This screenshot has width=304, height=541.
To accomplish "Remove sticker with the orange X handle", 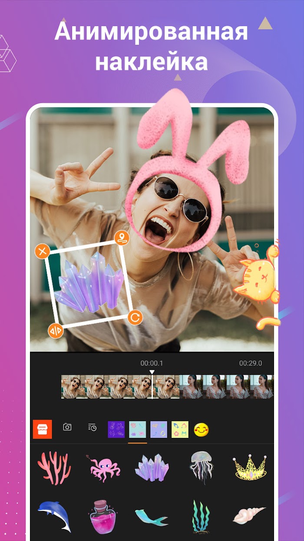I will 42,251.
